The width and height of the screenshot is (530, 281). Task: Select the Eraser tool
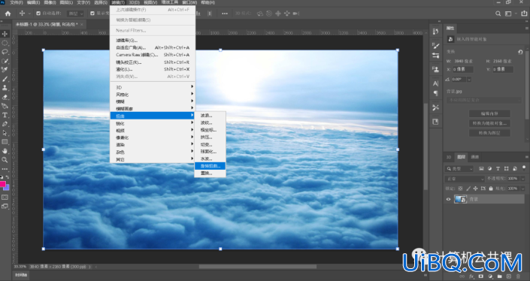(5, 97)
